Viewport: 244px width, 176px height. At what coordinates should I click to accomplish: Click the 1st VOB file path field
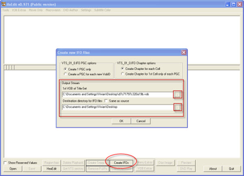point(117,95)
